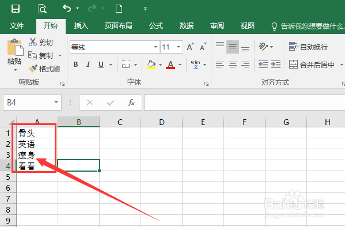Click 合并后居中 merge and center button

(312, 65)
